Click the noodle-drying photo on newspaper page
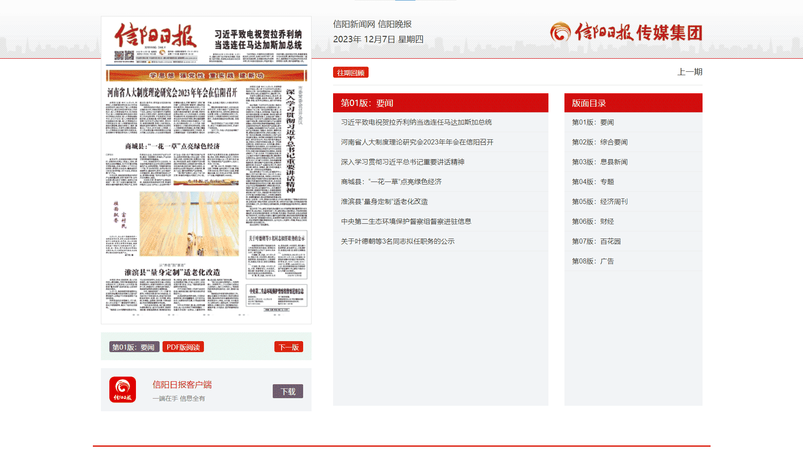Viewport: 803px width, 456px height. [189, 224]
